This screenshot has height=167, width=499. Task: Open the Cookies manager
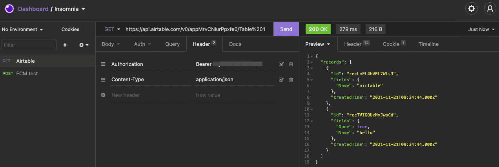70,29
